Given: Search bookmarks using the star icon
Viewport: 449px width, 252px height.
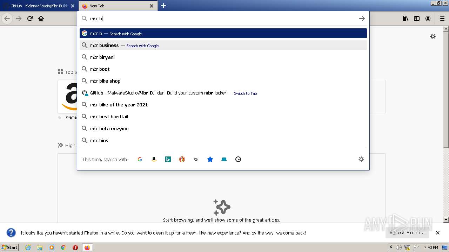Looking at the screenshot, I should pyautogui.click(x=210, y=159).
